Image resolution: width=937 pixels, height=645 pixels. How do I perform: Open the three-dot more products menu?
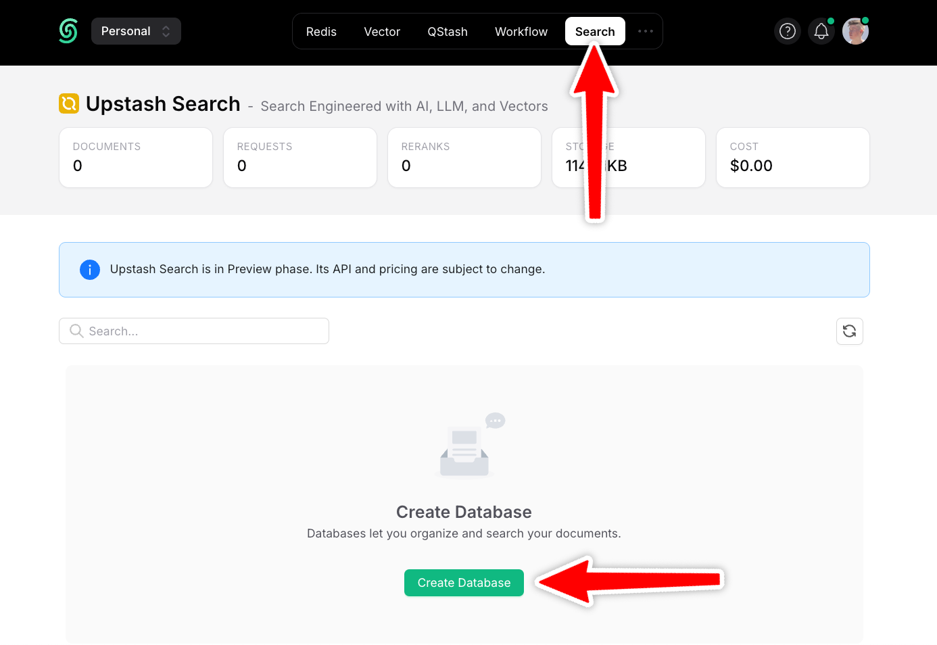point(646,31)
